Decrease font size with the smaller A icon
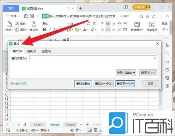The width and height of the screenshot is (175, 136). pos(94,24)
